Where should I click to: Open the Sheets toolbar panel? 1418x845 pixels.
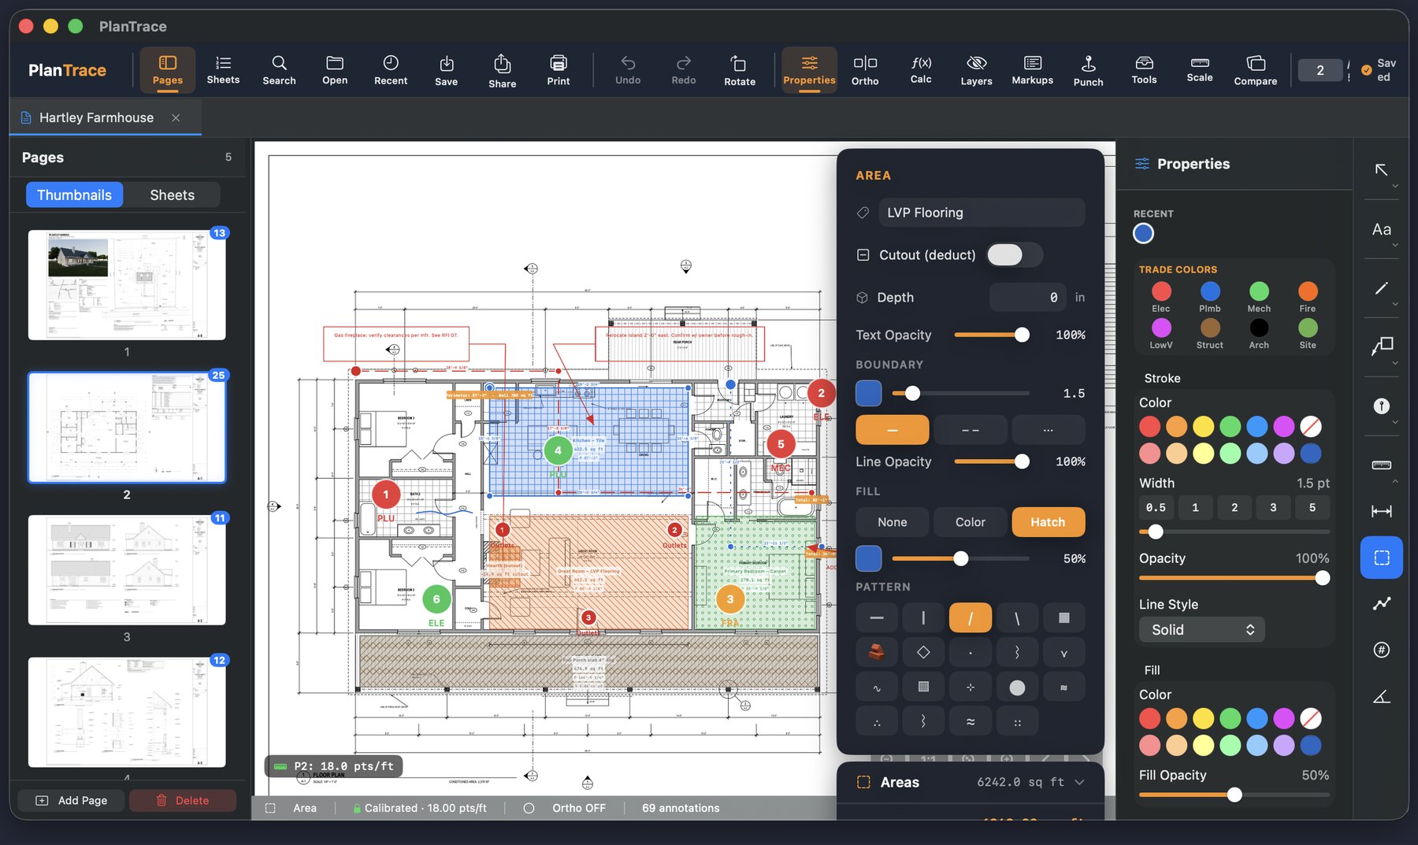(x=223, y=70)
